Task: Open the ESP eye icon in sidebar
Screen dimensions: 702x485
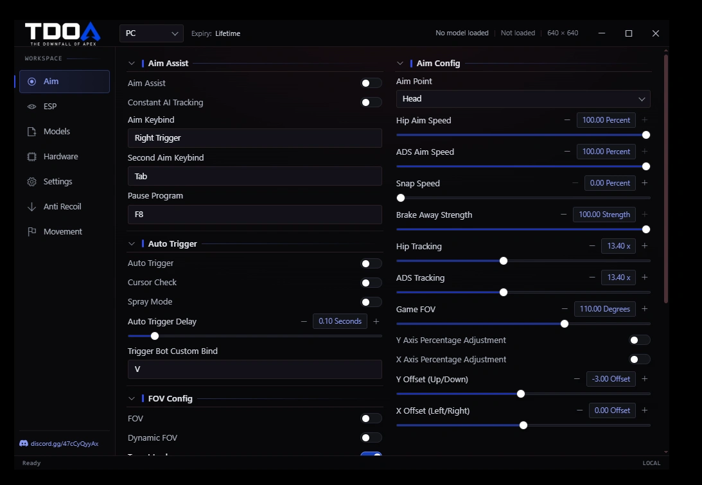Action: tap(31, 107)
